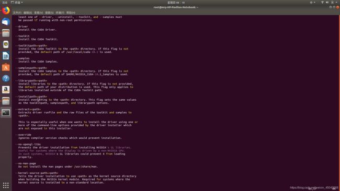This screenshot has height=191, width=340.
Task: Select the Terminal icon in dock
Action: click(6, 113)
